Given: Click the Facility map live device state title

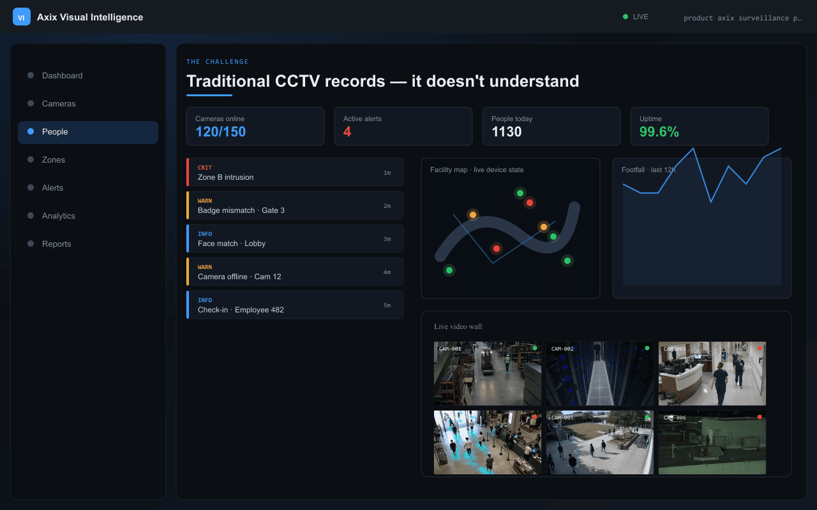Looking at the screenshot, I should (x=477, y=170).
